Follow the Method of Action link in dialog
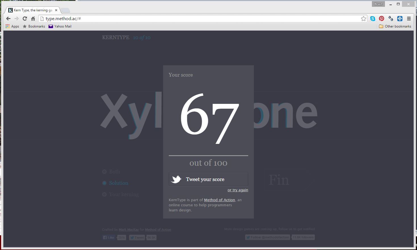 pos(220,200)
